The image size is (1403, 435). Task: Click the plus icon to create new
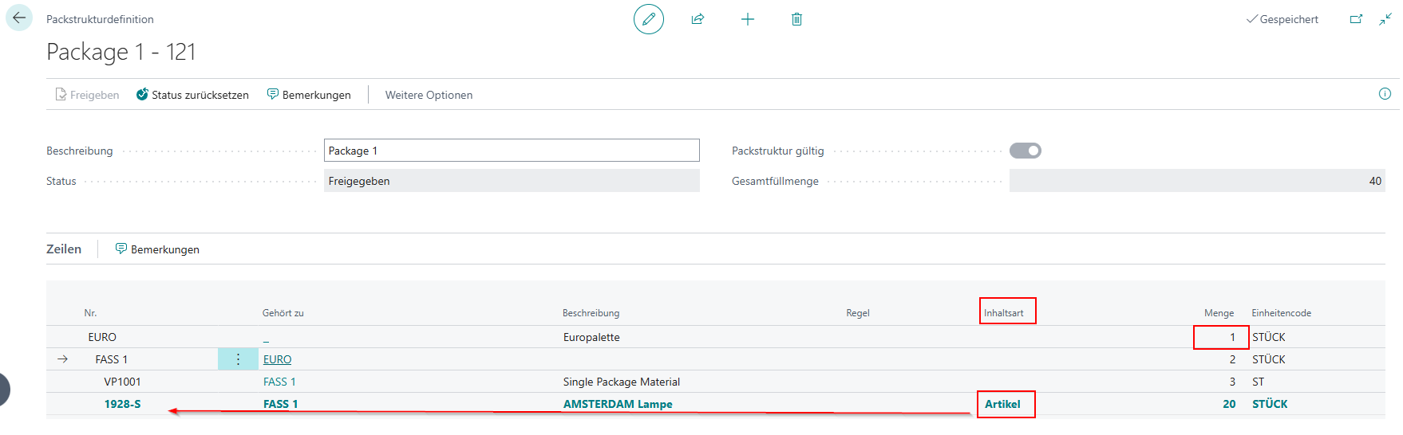[748, 19]
